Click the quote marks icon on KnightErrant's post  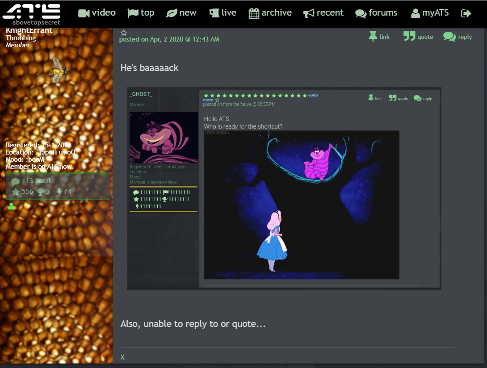pyautogui.click(x=409, y=36)
